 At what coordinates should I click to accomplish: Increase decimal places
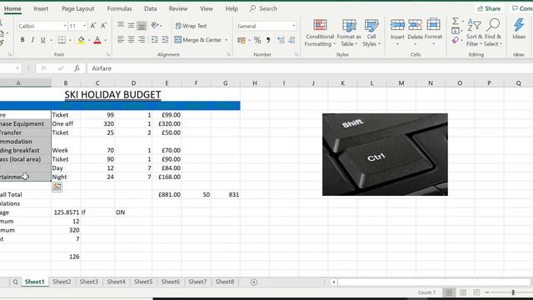click(281, 41)
